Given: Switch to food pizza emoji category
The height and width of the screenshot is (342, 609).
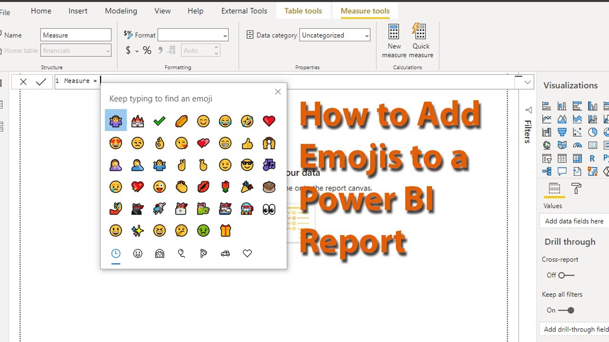Looking at the screenshot, I should point(203,254).
